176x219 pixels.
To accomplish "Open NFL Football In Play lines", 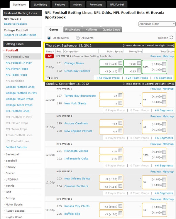I will tap(18, 63).
